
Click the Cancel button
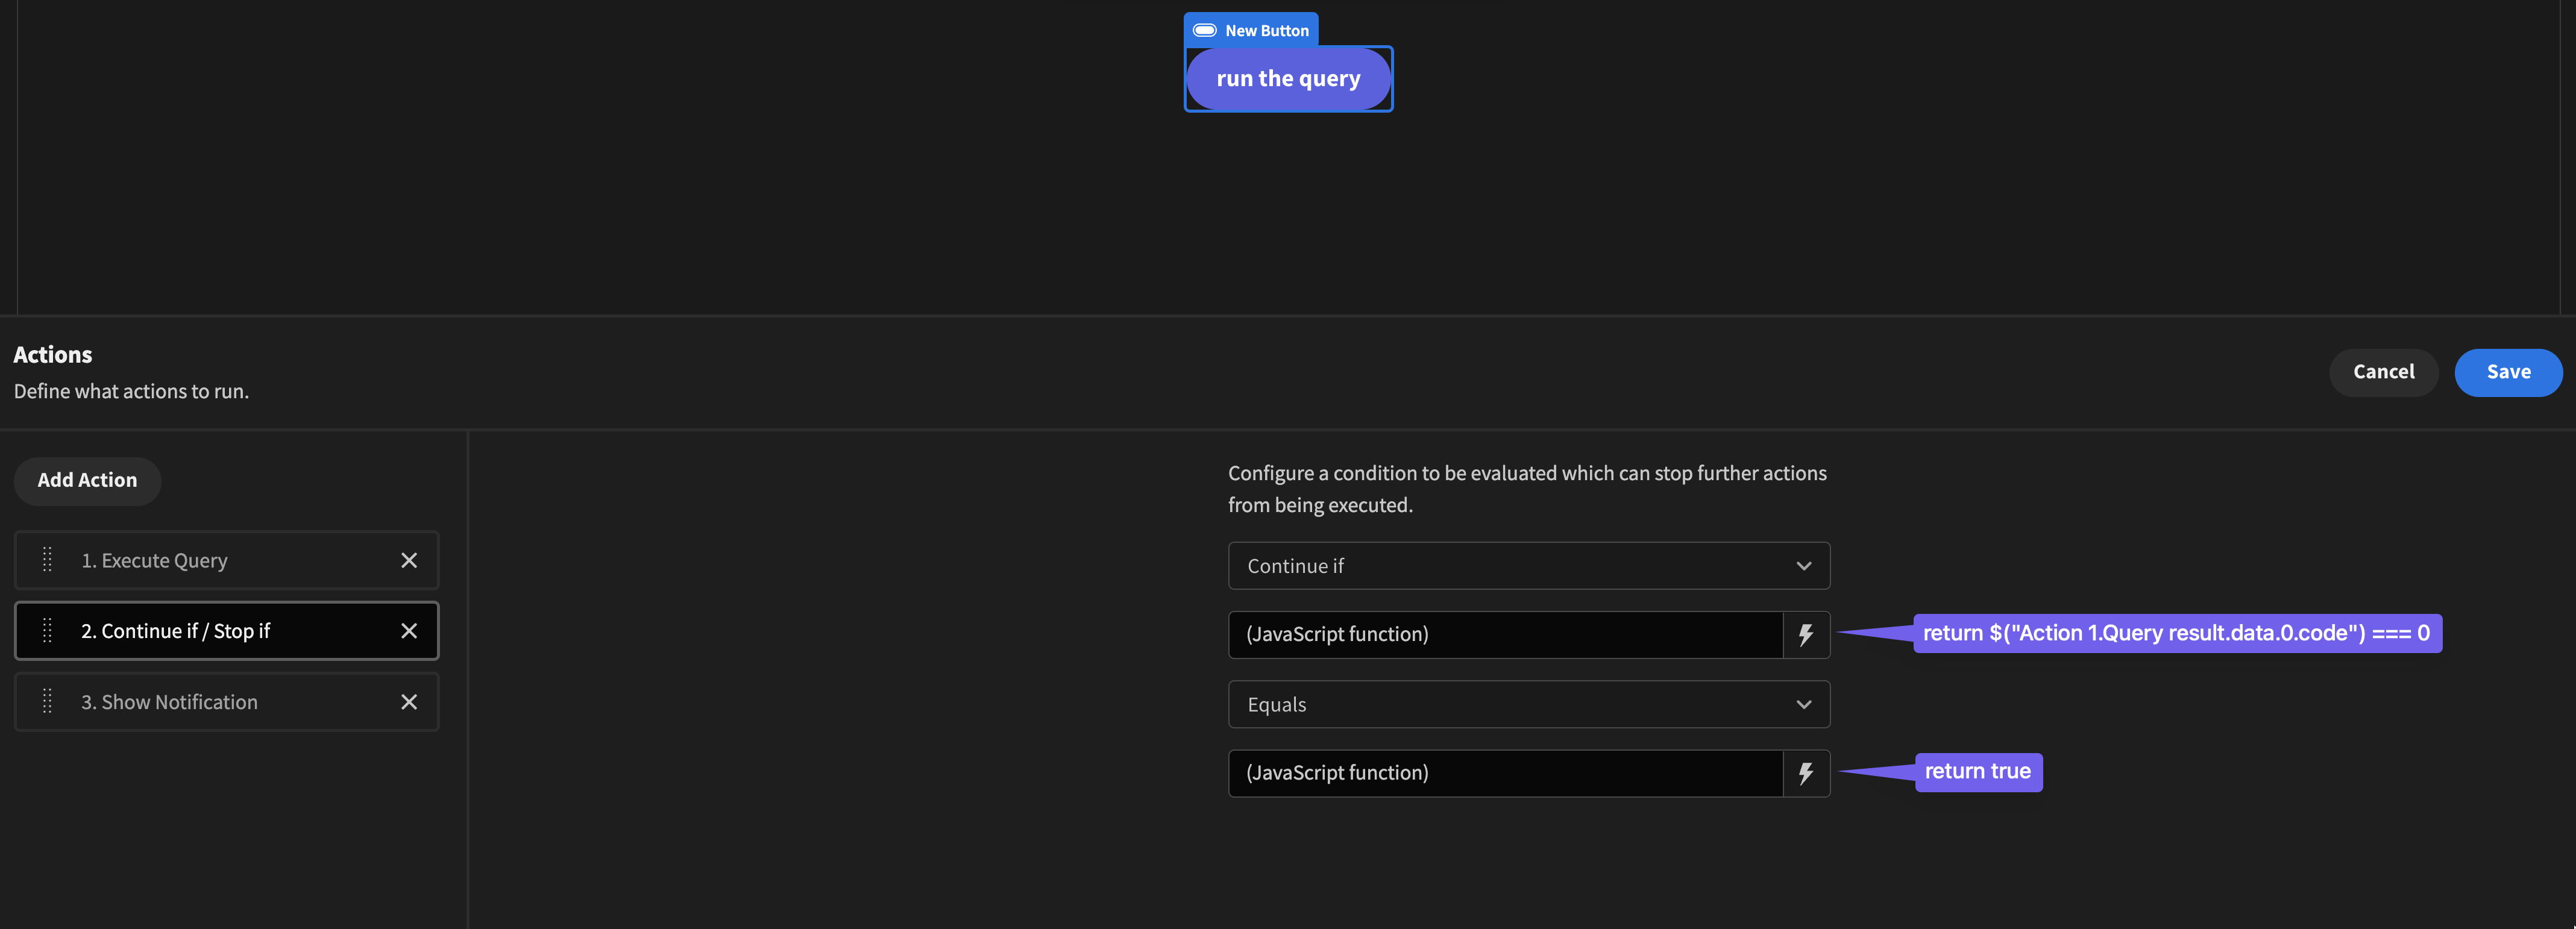coord(2383,371)
